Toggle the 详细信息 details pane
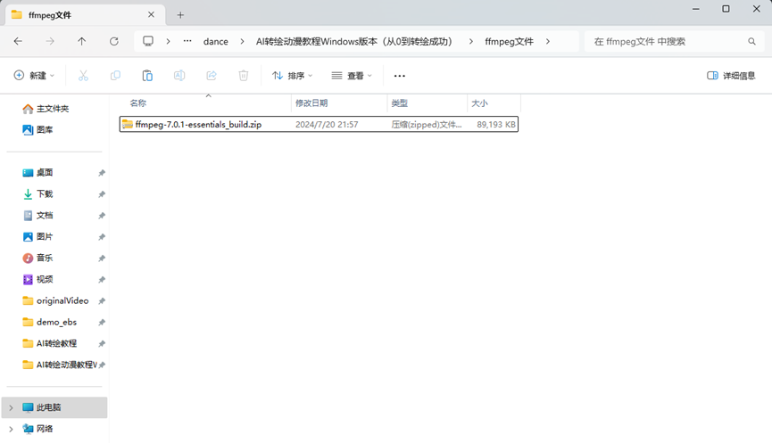 [x=731, y=76]
